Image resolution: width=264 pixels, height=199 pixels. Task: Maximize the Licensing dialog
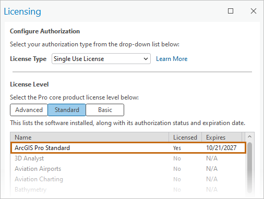pyautogui.click(x=231, y=11)
